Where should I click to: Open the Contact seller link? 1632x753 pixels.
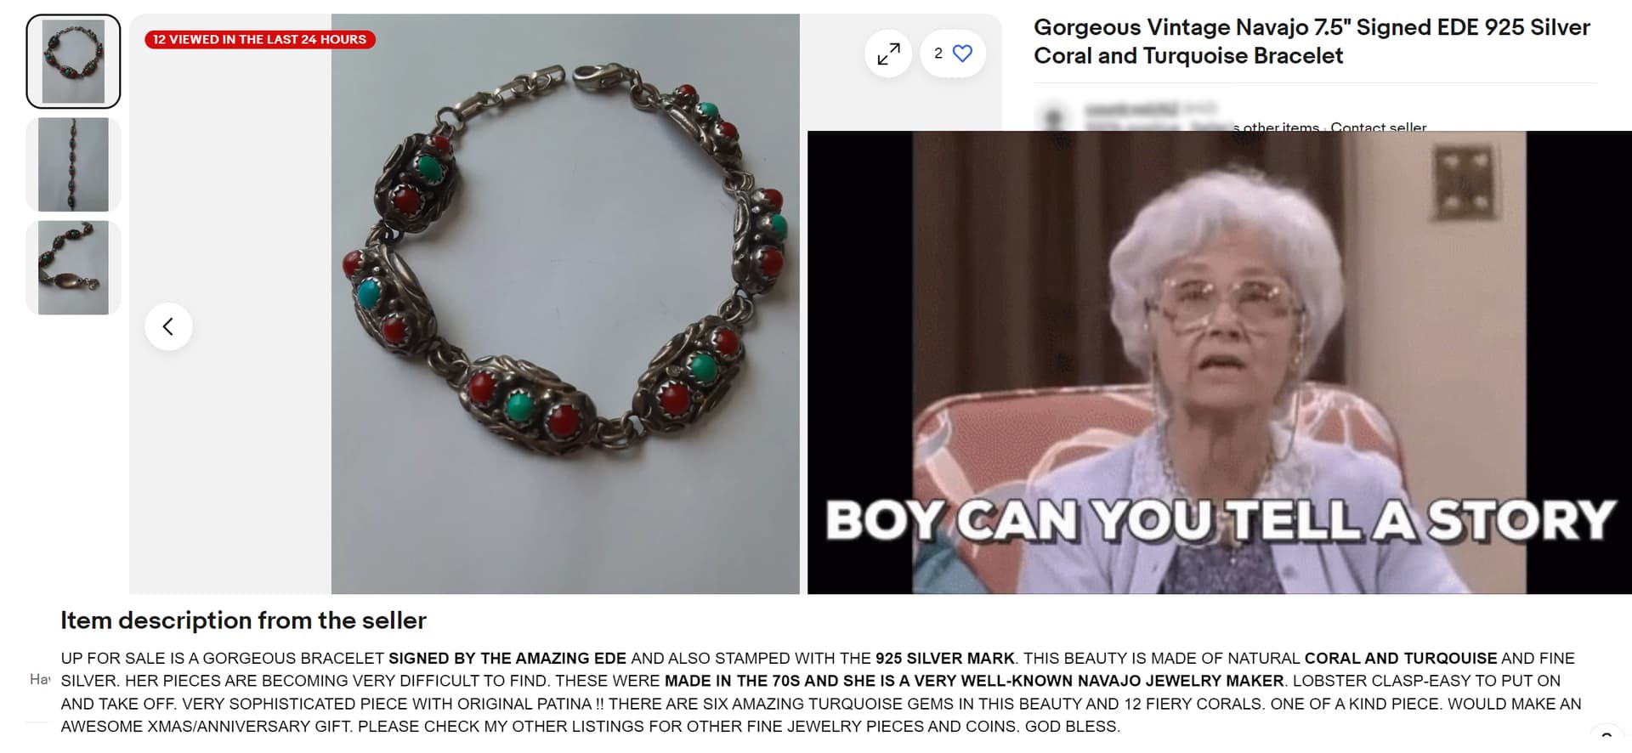[1378, 126]
